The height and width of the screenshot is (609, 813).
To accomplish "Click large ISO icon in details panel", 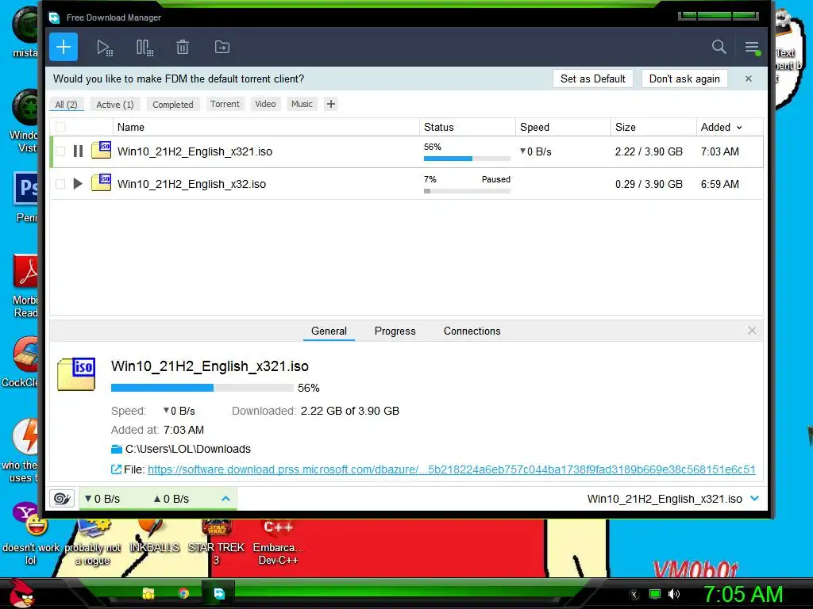I will point(76,373).
